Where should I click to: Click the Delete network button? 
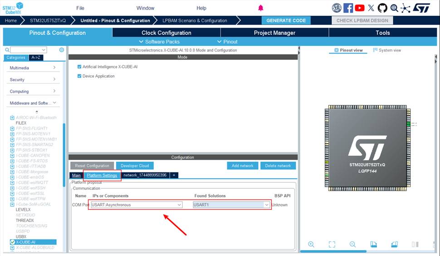click(278, 166)
